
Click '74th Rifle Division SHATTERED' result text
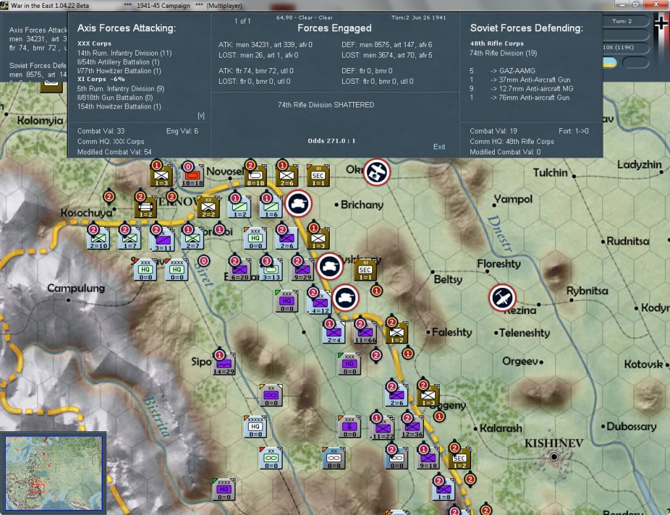pyautogui.click(x=326, y=105)
